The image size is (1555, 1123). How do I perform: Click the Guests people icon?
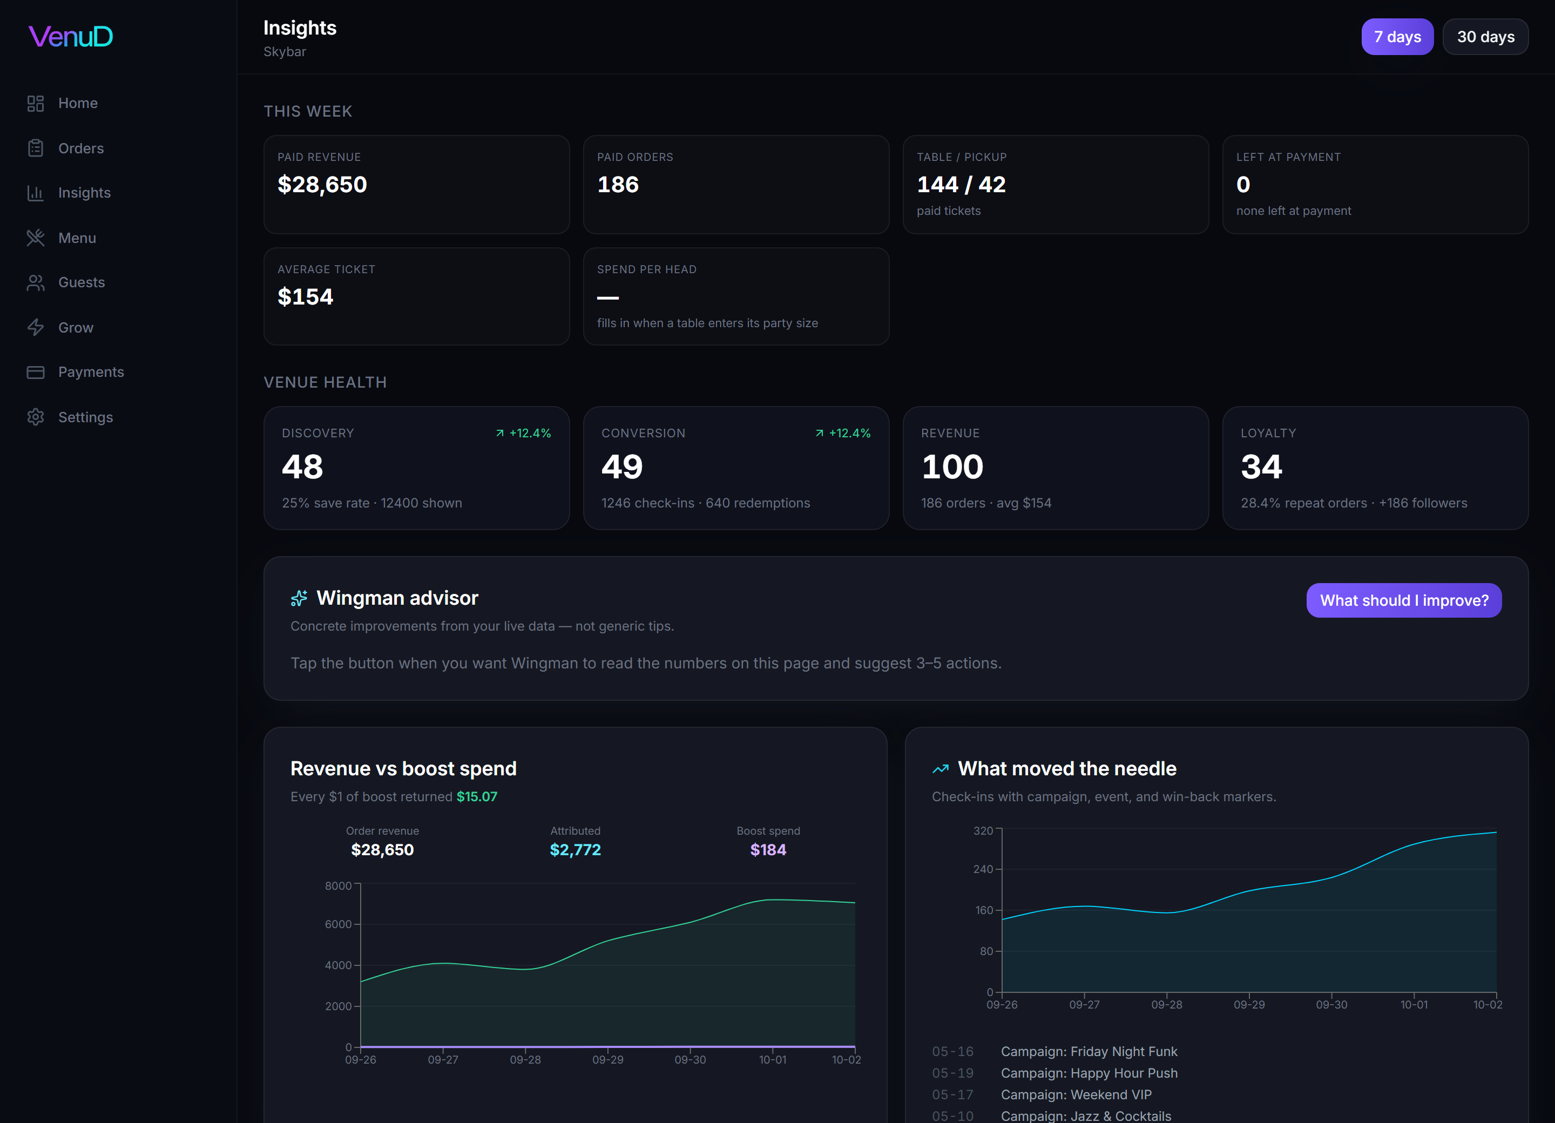coord(36,282)
